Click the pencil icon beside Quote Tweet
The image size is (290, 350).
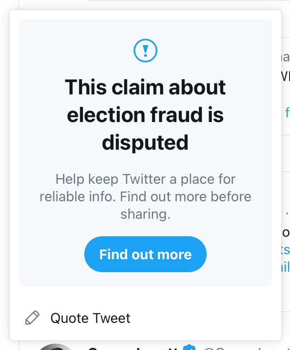coord(32,318)
